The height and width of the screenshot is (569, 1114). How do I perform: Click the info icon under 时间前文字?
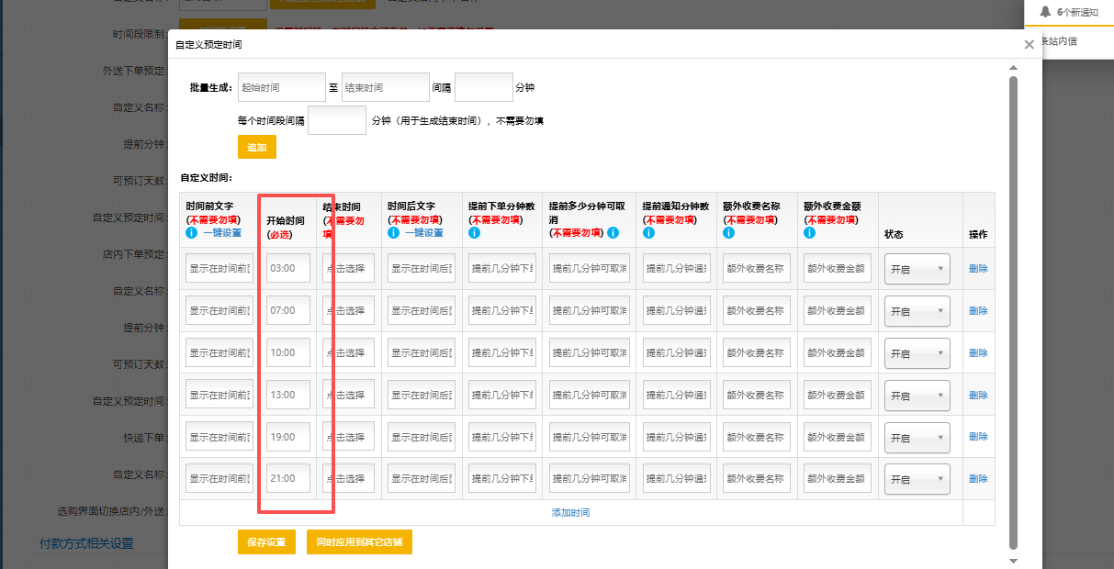click(x=192, y=233)
